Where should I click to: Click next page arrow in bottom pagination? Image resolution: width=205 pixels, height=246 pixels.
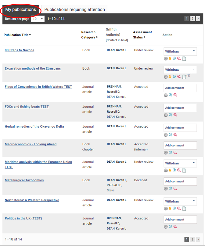[198, 240]
